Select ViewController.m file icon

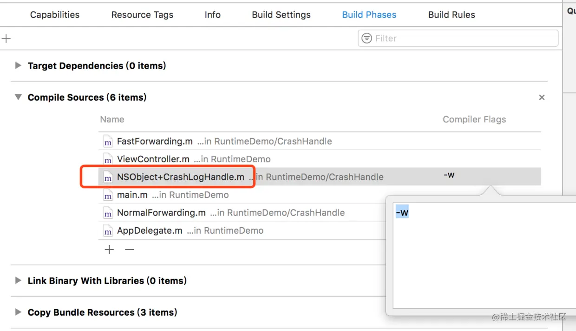tap(108, 159)
